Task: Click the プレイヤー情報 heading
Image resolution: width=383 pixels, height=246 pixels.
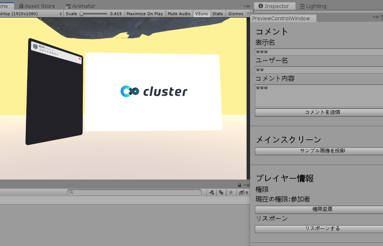Action: (x=285, y=179)
